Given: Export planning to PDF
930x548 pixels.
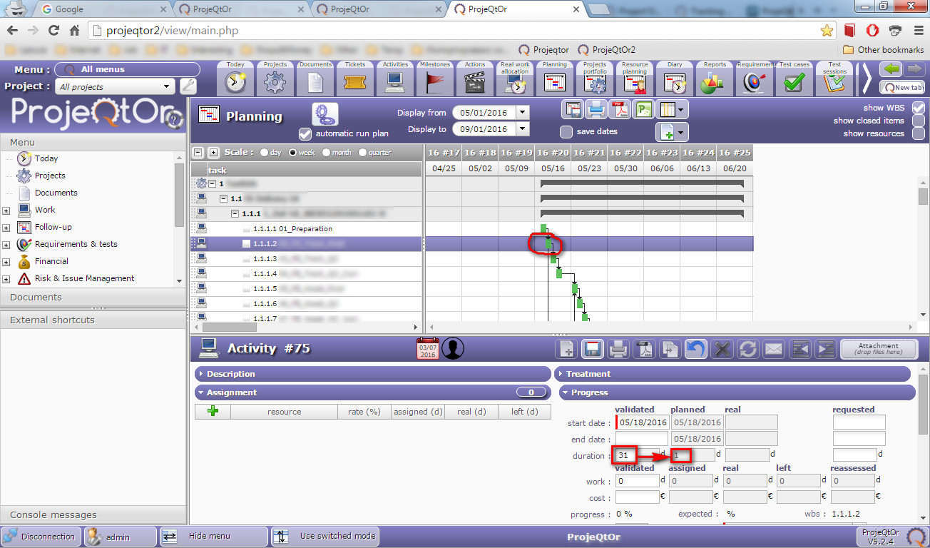Looking at the screenshot, I should 620,110.
